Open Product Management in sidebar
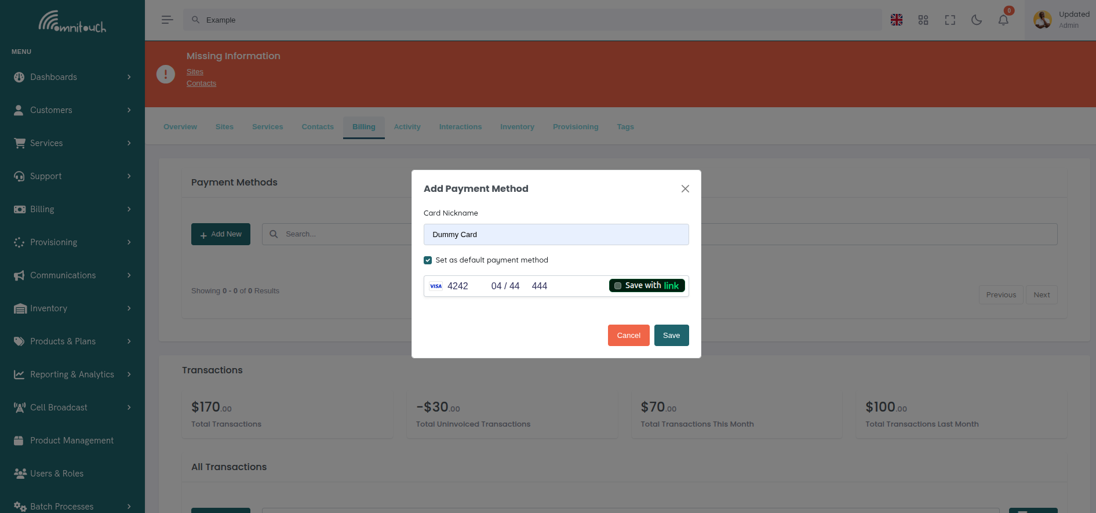The height and width of the screenshot is (513, 1096). click(71, 441)
